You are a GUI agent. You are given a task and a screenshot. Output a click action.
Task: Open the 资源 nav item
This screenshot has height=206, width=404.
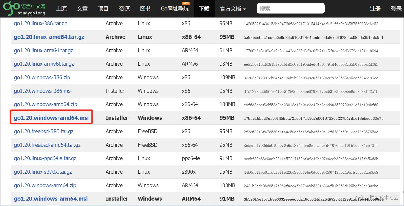124,9
